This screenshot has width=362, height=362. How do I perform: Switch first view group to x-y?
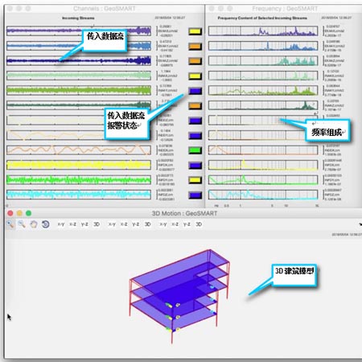click(61, 224)
